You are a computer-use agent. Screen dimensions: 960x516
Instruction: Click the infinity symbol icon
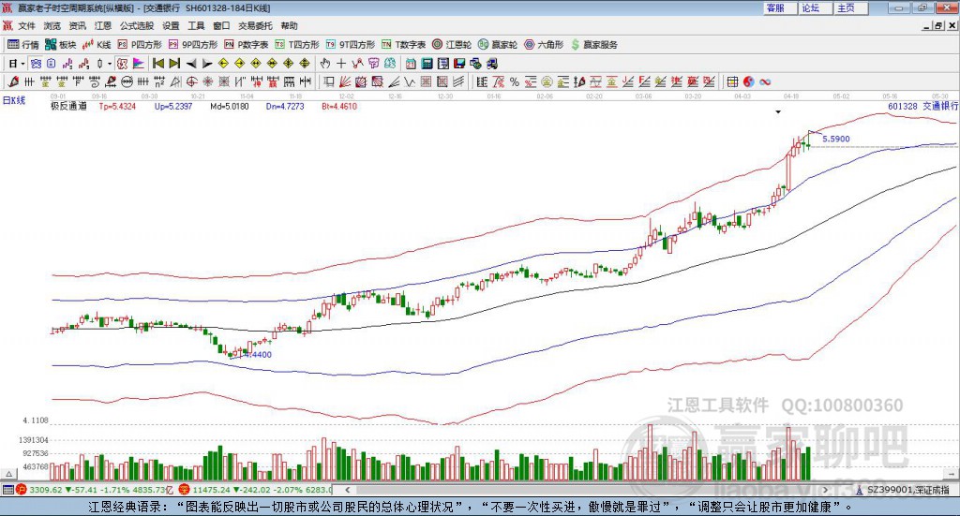point(765,81)
